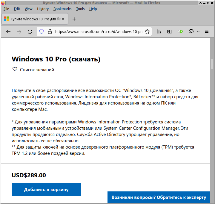Screen dimensions: 215x204
Task: Bookmark this page with the star
Action: tap(147, 31)
